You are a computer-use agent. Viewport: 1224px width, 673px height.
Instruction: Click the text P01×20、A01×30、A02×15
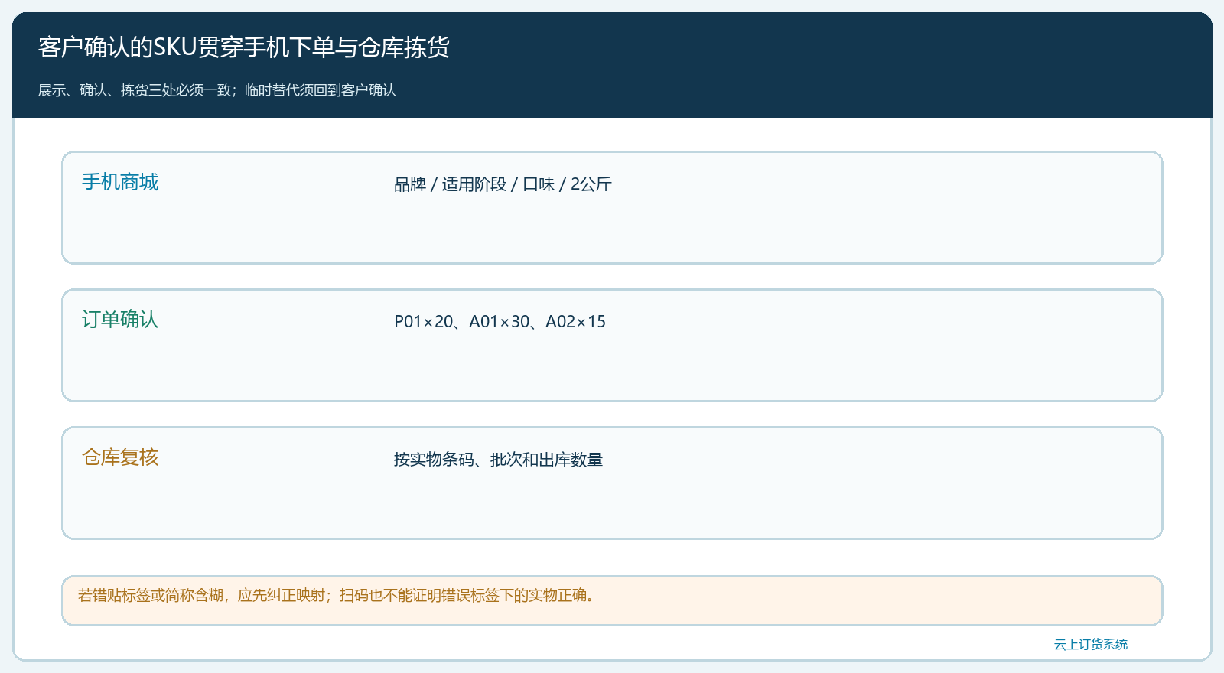point(500,322)
